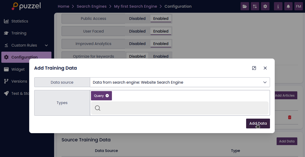Image resolution: width=305 pixels, height=157 pixels.
Task: Expand the Add Training Data dialog
Action: tap(254, 68)
